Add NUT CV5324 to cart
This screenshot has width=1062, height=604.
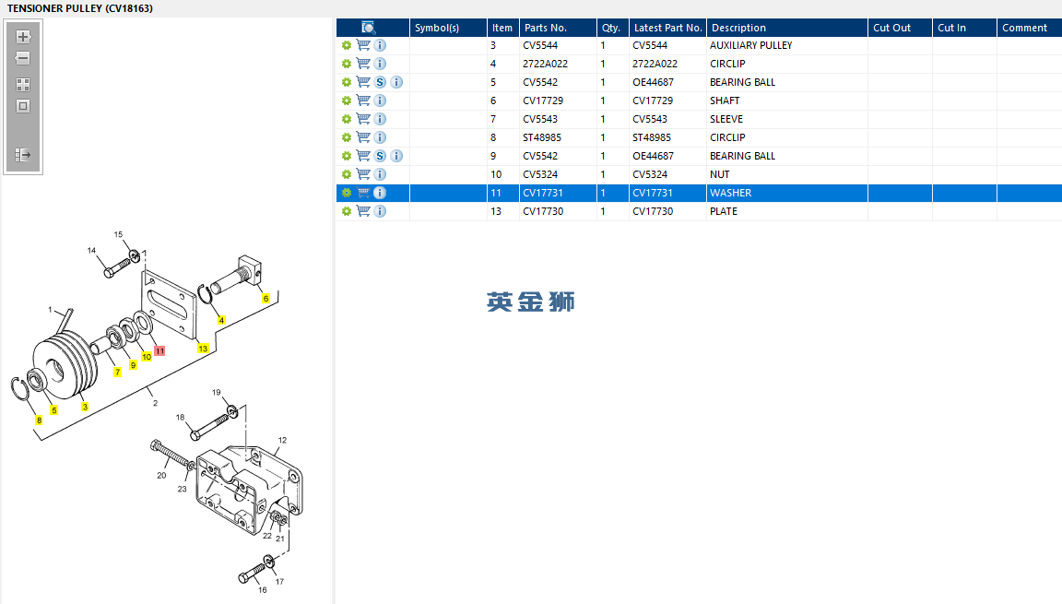(364, 174)
